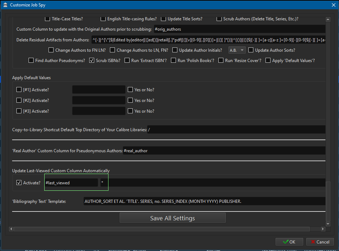Click the vertical scrollbar thumb
This screenshot has height=251, width=339.
pyautogui.click(x=328, y=202)
